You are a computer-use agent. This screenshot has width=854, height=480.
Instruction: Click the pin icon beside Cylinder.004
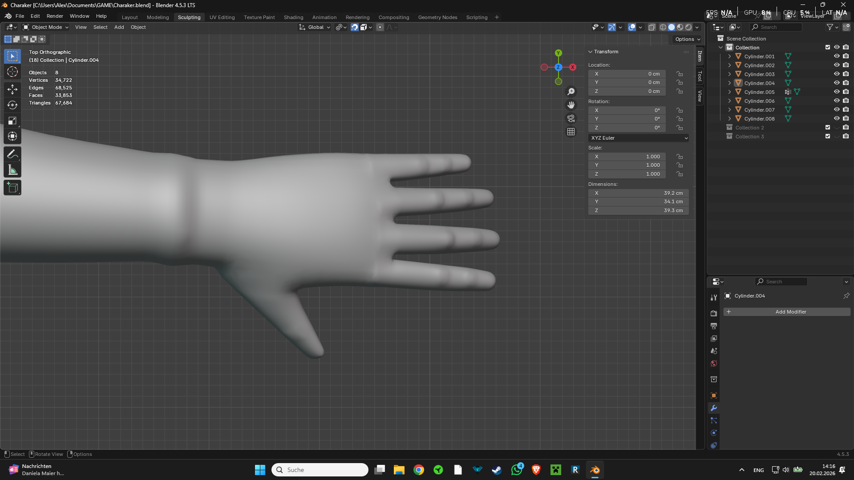pos(846,296)
